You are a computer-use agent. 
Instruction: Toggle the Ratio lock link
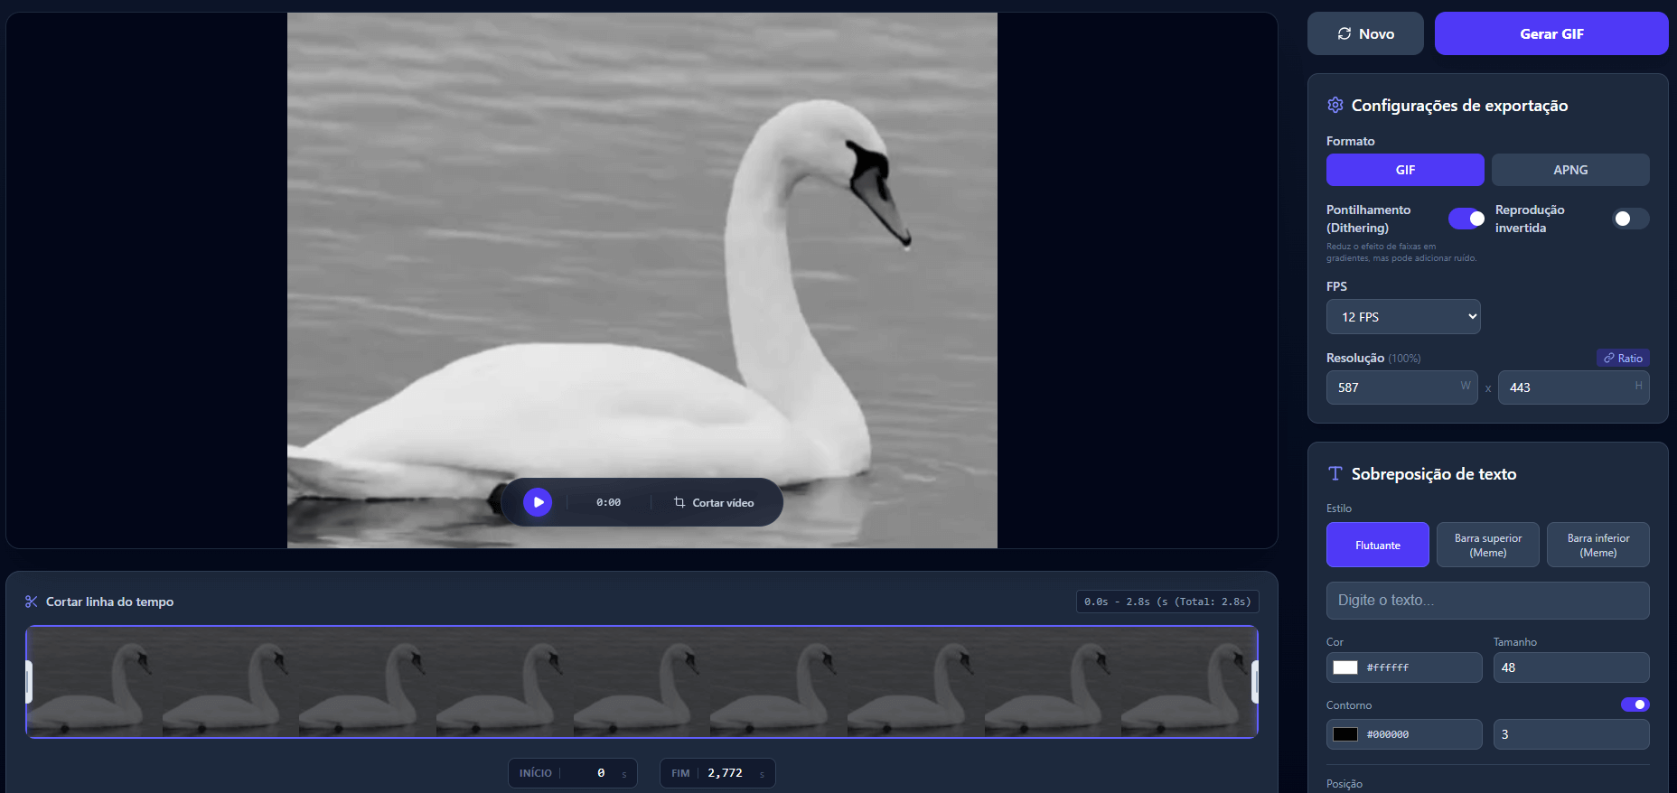(x=1623, y=359)
